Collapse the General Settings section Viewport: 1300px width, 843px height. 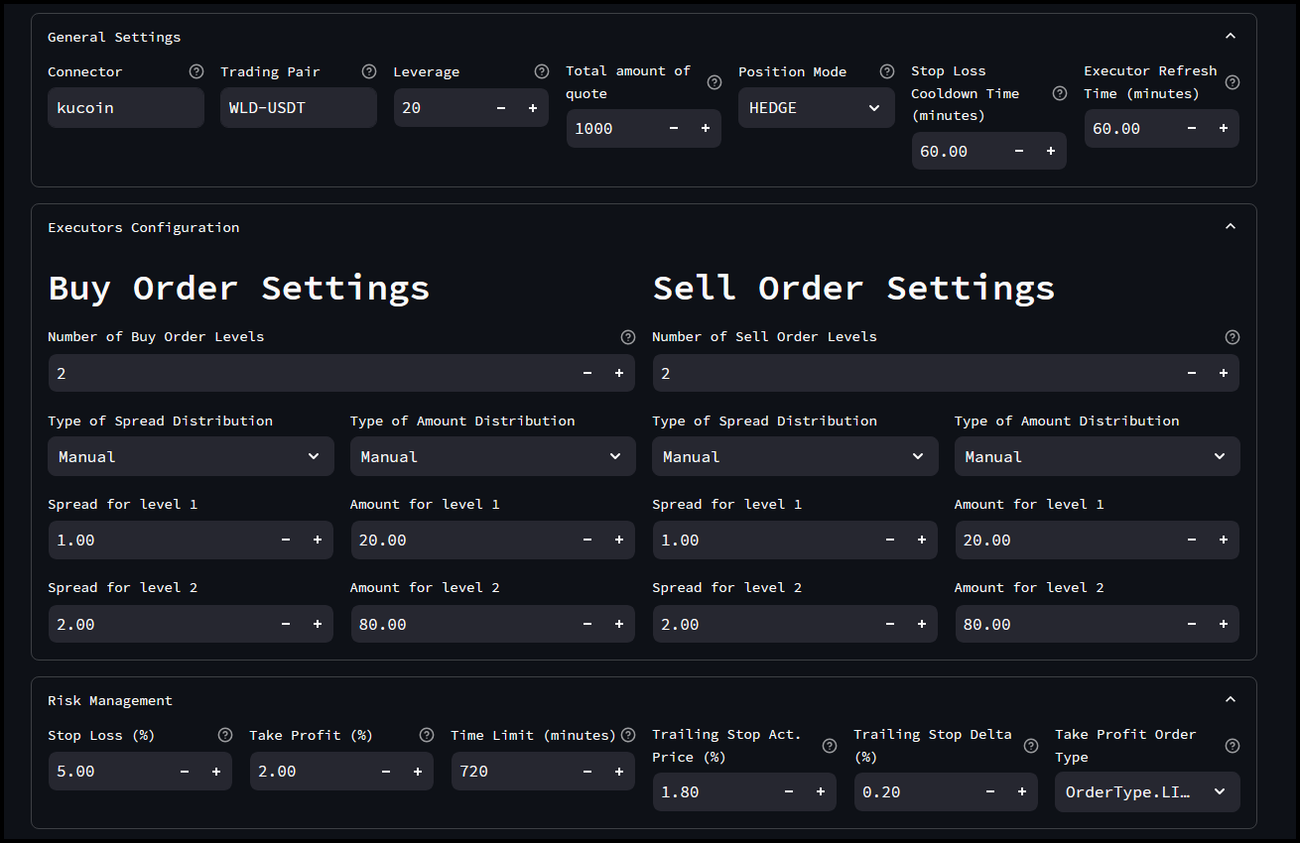1231,35
